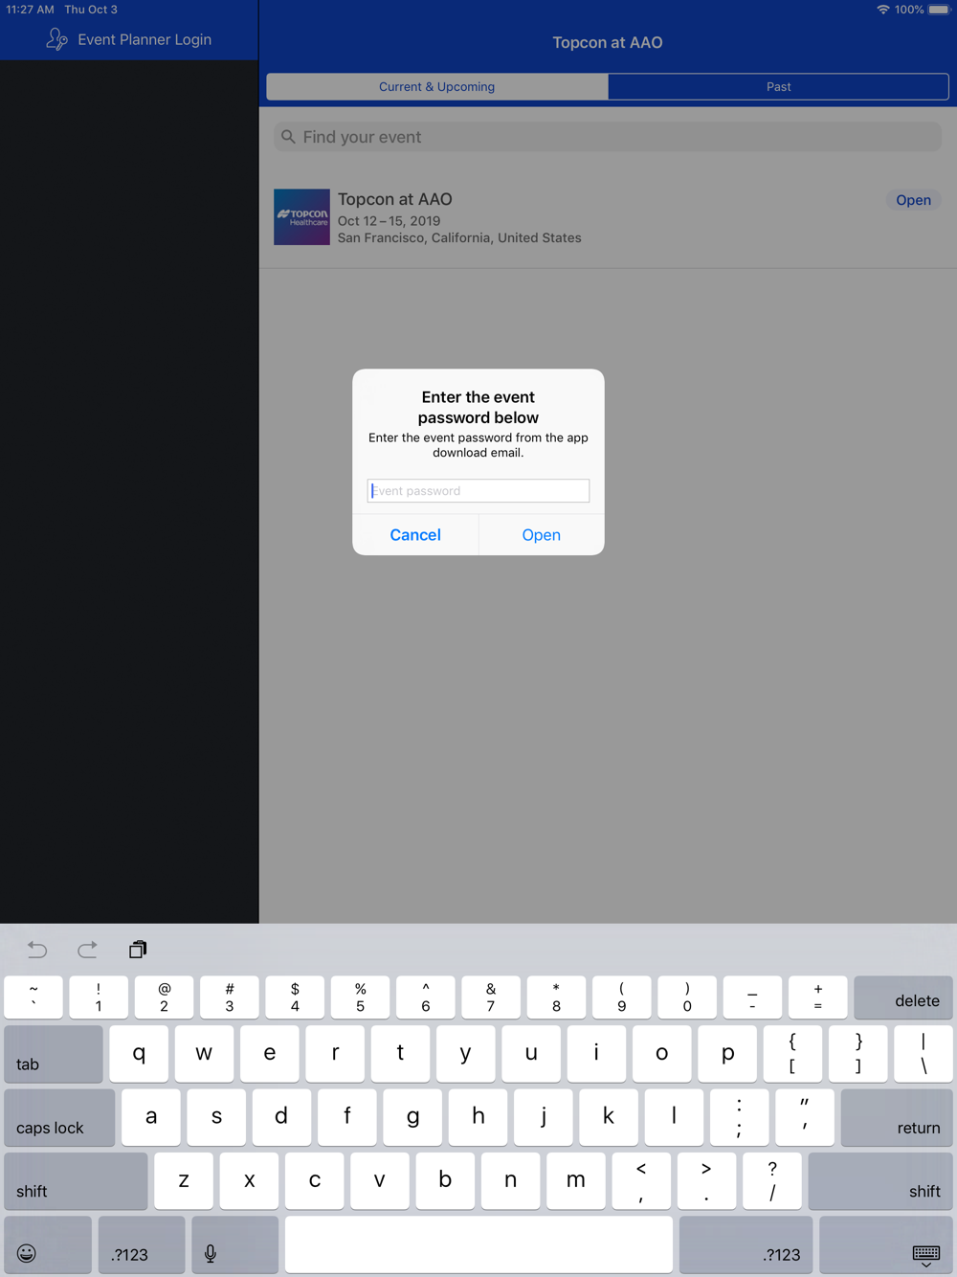The width and height of the screenshot is (957, 1277).
Task: Tap the 11:27 AM status bar clock
Action: click(x=30, y=10)
